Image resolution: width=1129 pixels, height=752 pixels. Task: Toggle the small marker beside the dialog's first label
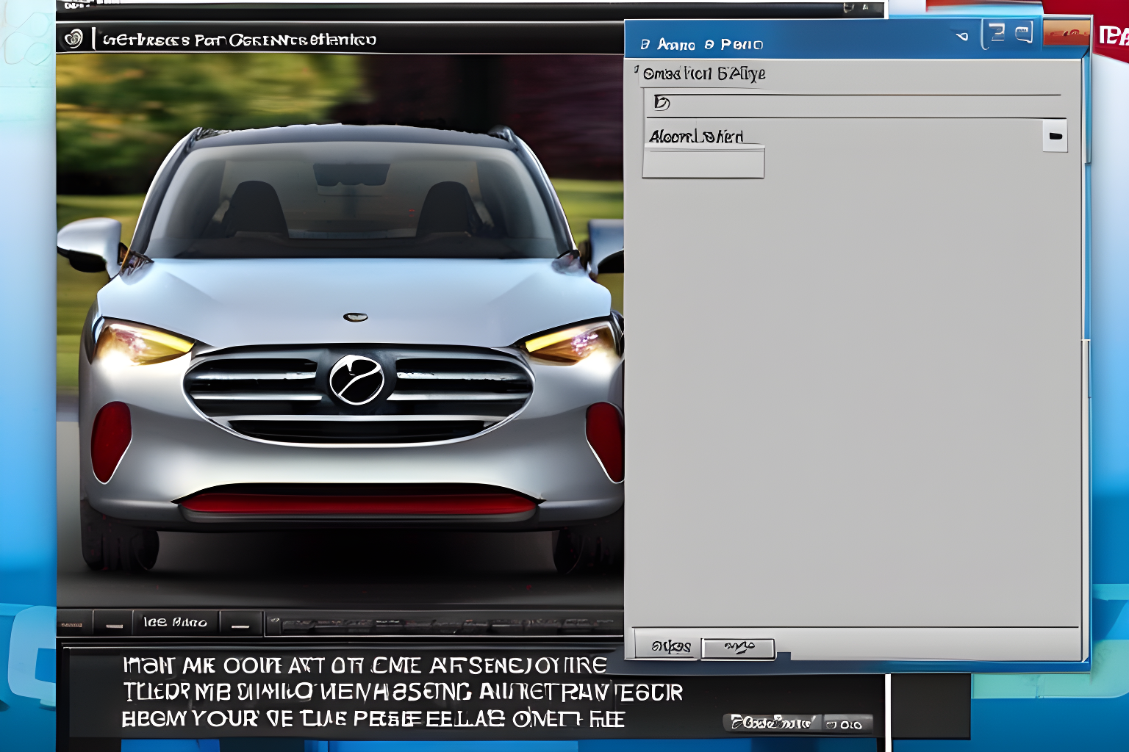pyautogui.click(x=637, y=69)
